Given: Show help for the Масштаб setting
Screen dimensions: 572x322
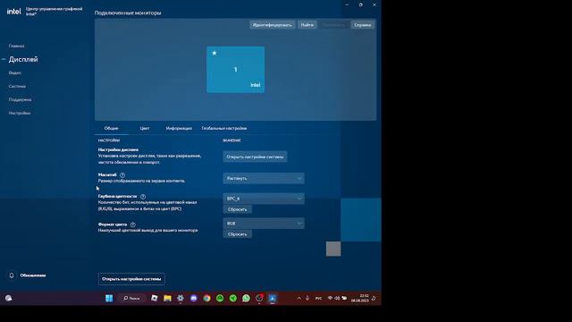Looking at the screenshot, I should (x=122, y=175).
